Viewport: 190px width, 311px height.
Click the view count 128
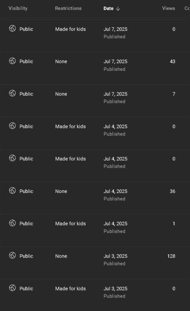click(x=171, y=256)
